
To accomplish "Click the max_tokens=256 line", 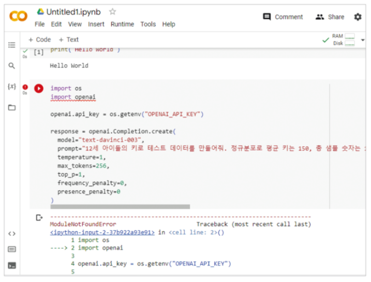I will (83, 166).
